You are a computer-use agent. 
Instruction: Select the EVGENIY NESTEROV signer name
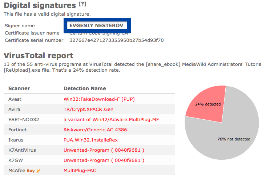tap(96, 25)
